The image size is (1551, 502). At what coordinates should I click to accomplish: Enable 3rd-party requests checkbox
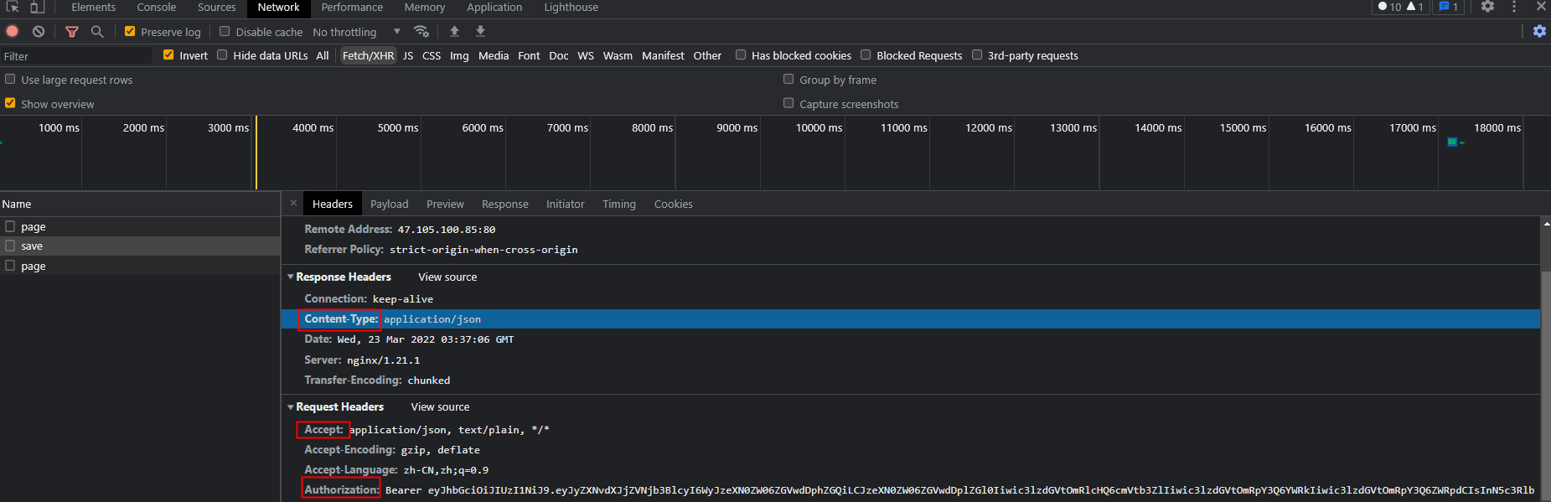(977, 54)
